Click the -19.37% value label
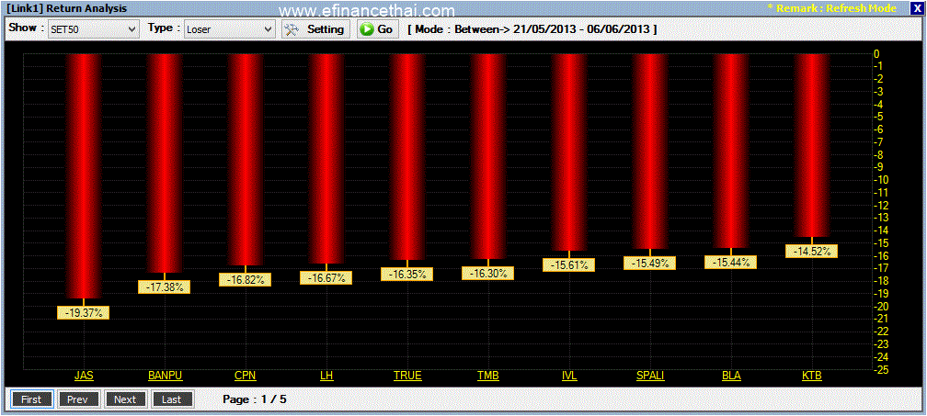The width and height of the screenshot is (927, 416). pyautogui.click(x=84, y=313)
